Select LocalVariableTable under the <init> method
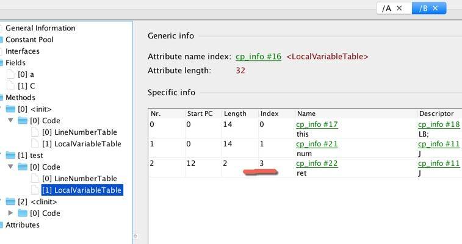The height and width of the screenshot is (244, 462). point(82,144)
